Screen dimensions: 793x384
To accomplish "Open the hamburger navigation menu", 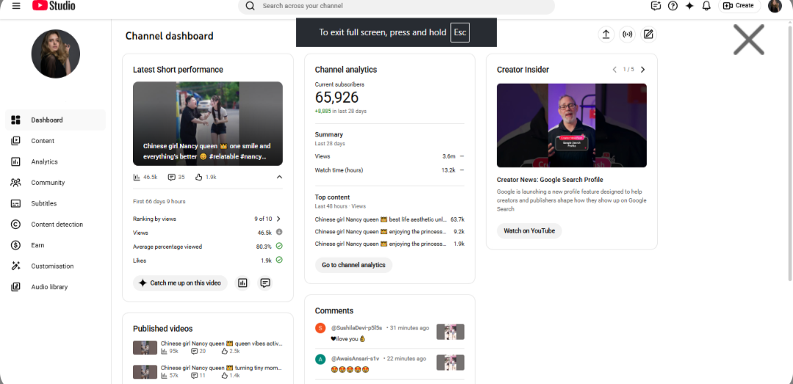I will [x=16, y=6].
